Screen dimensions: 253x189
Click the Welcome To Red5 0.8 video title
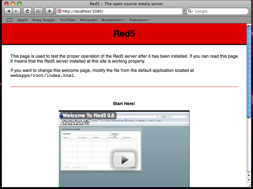[x=88, y=115]
